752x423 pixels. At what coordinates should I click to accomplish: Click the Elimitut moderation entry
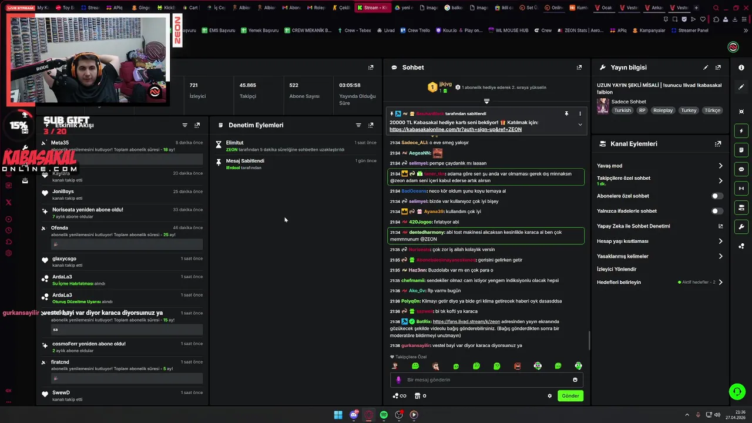(x=296, y=146)
